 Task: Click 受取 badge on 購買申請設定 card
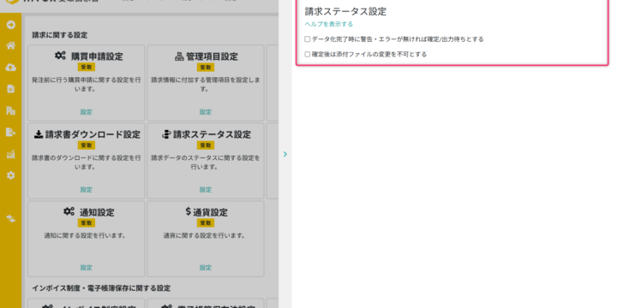pos(87,68)
